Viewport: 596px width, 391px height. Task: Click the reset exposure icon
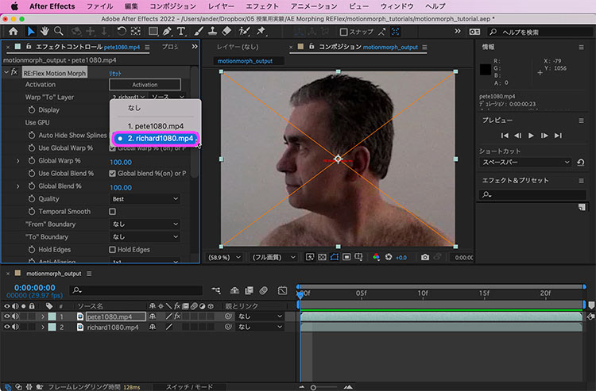pos(389,257)
